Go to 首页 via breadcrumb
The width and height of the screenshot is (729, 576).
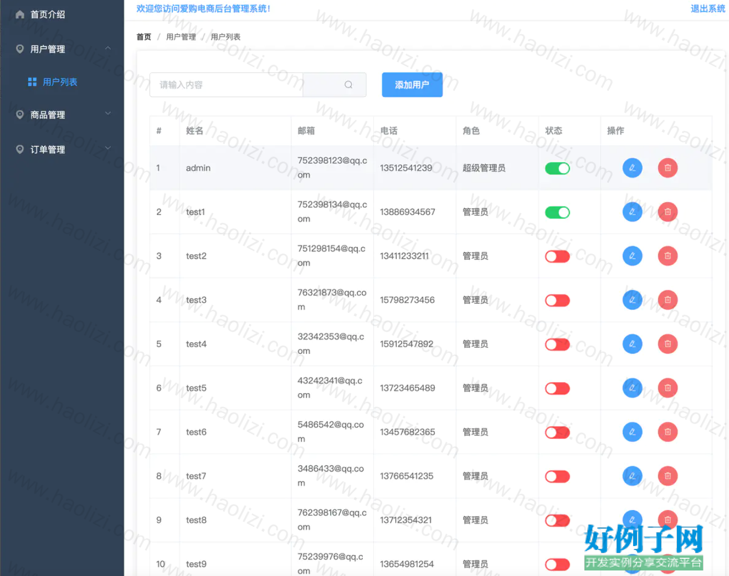coord(143,37)
